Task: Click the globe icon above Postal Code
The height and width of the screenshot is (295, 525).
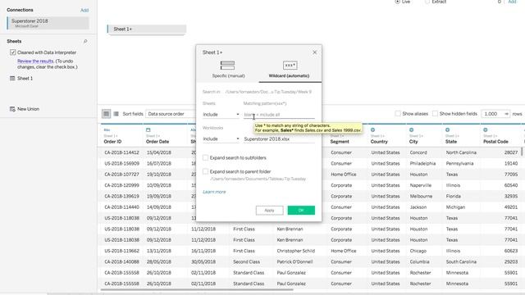Action: (486, 129)
